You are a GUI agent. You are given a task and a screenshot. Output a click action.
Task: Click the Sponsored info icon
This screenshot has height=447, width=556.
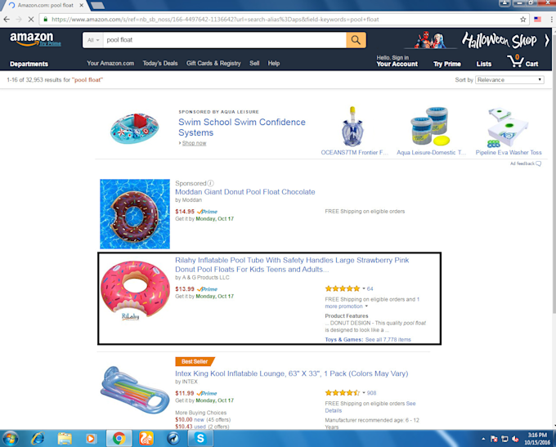210,183
